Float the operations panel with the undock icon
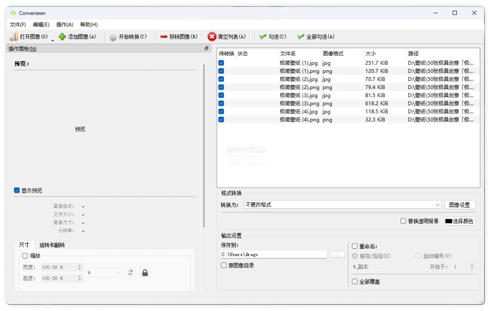 (x=206, y=49)
